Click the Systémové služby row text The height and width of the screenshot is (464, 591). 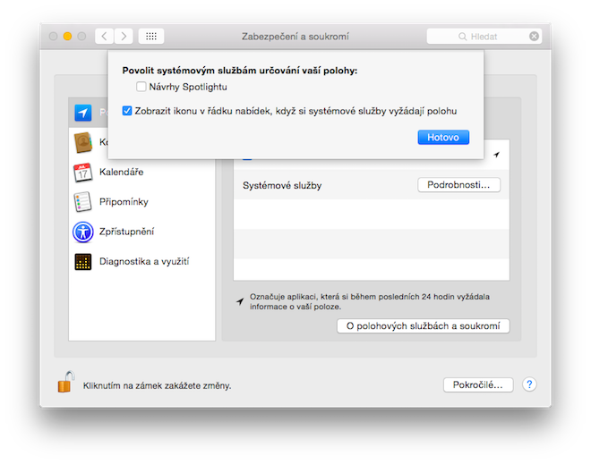point(282,186)
